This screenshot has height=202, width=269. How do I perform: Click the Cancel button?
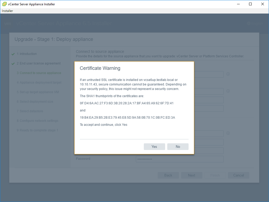pyautogui.click(x=238, y=175)
